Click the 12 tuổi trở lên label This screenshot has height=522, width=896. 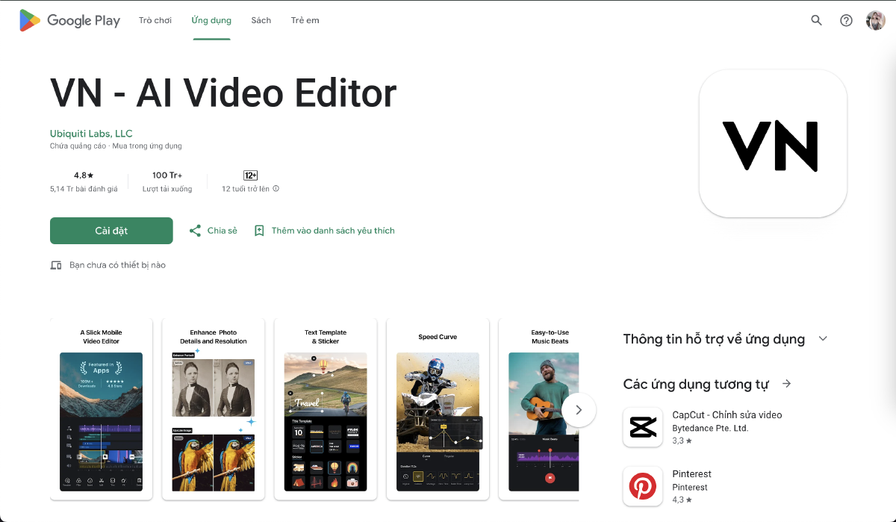point(246,190)
